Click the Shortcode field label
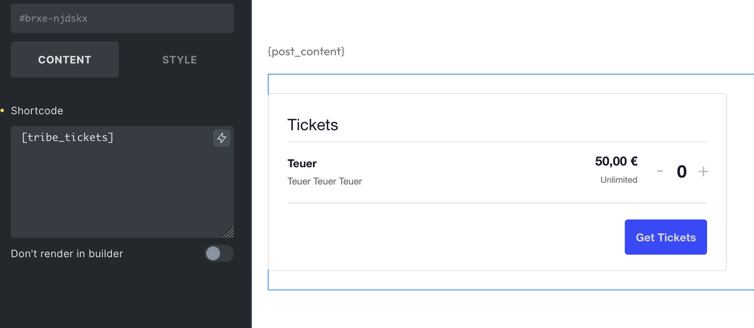This screenshot has height=328, width=754. (37, 111)
